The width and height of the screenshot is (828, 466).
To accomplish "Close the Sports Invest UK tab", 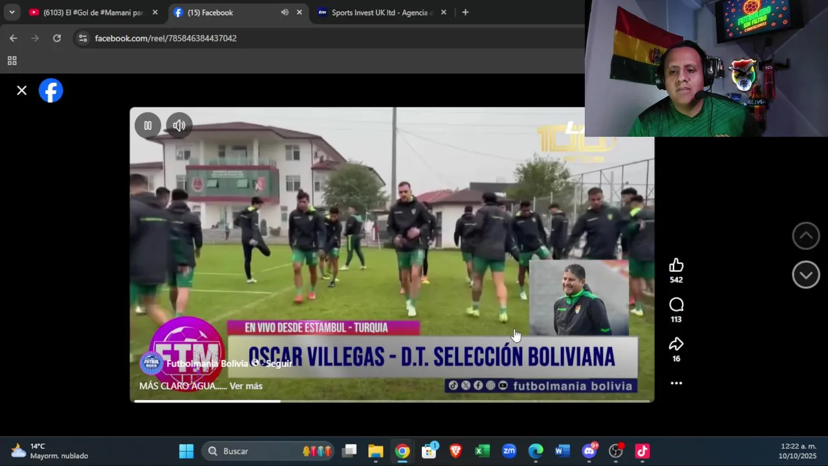I will (444, 12).
